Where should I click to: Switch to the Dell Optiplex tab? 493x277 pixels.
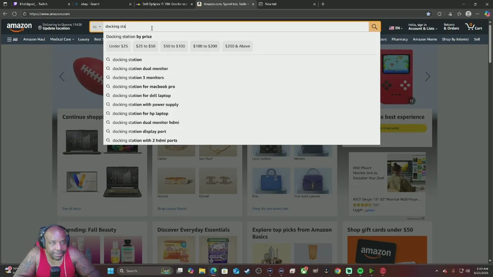[164, 4]
